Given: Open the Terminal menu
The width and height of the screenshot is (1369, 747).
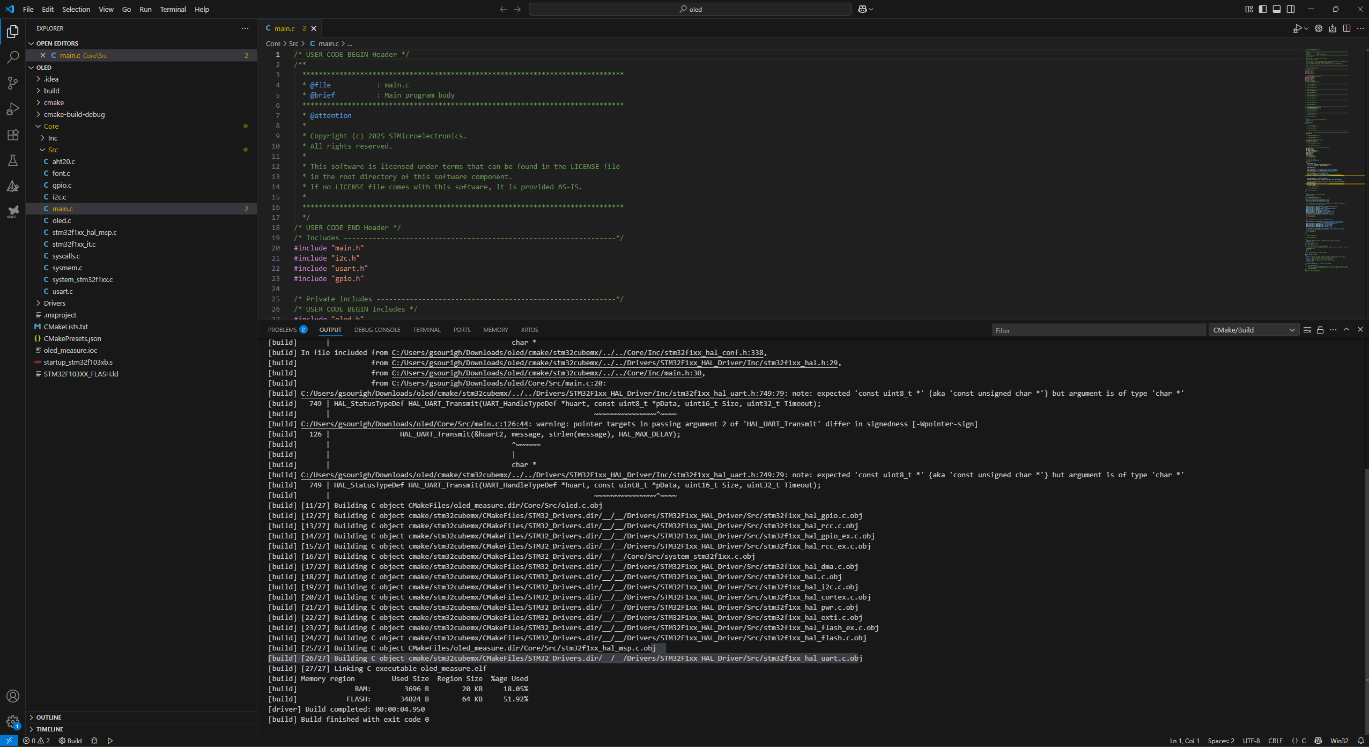Looking at the screenshot, I should pyautogui.click(x=173, y=9).
